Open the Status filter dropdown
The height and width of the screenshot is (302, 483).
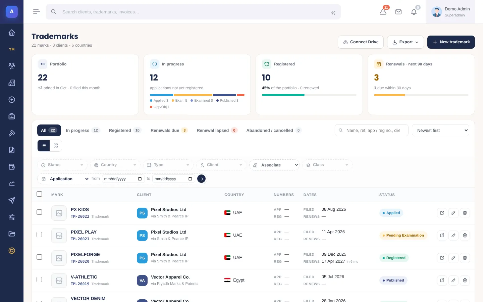click(x=62, y=165)
